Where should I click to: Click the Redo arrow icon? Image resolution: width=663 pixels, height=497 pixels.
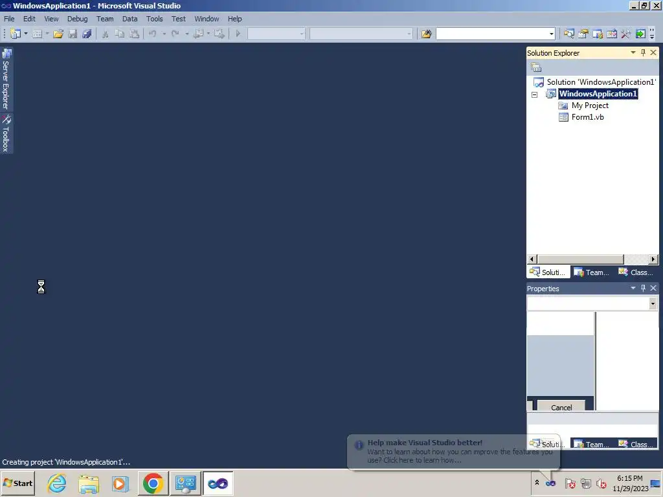tap(175, 34)
